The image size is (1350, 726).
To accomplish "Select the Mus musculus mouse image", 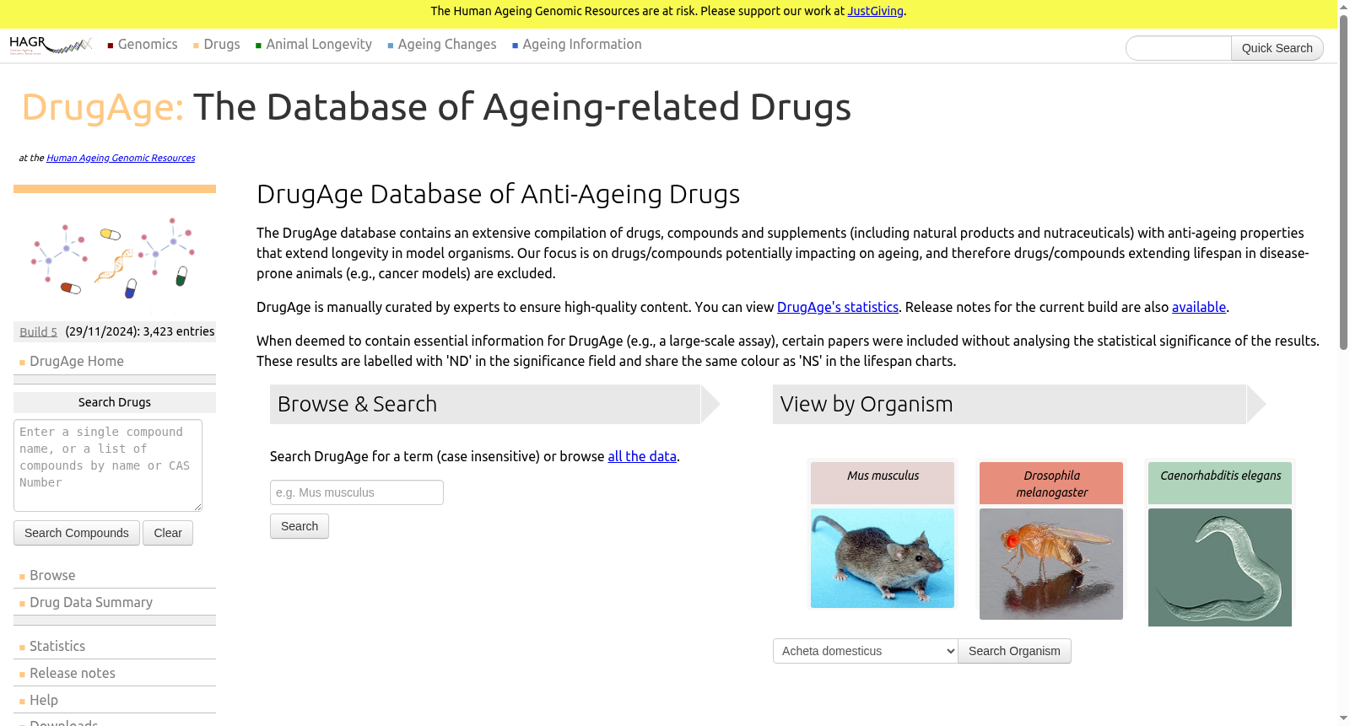I will (x=883, y=558).
